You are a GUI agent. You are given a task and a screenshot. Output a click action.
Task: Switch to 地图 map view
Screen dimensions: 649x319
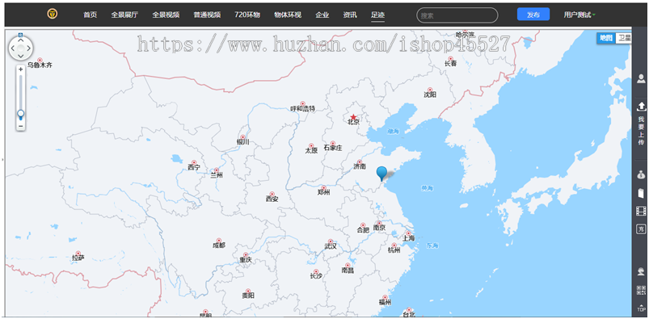pos(606,38)
